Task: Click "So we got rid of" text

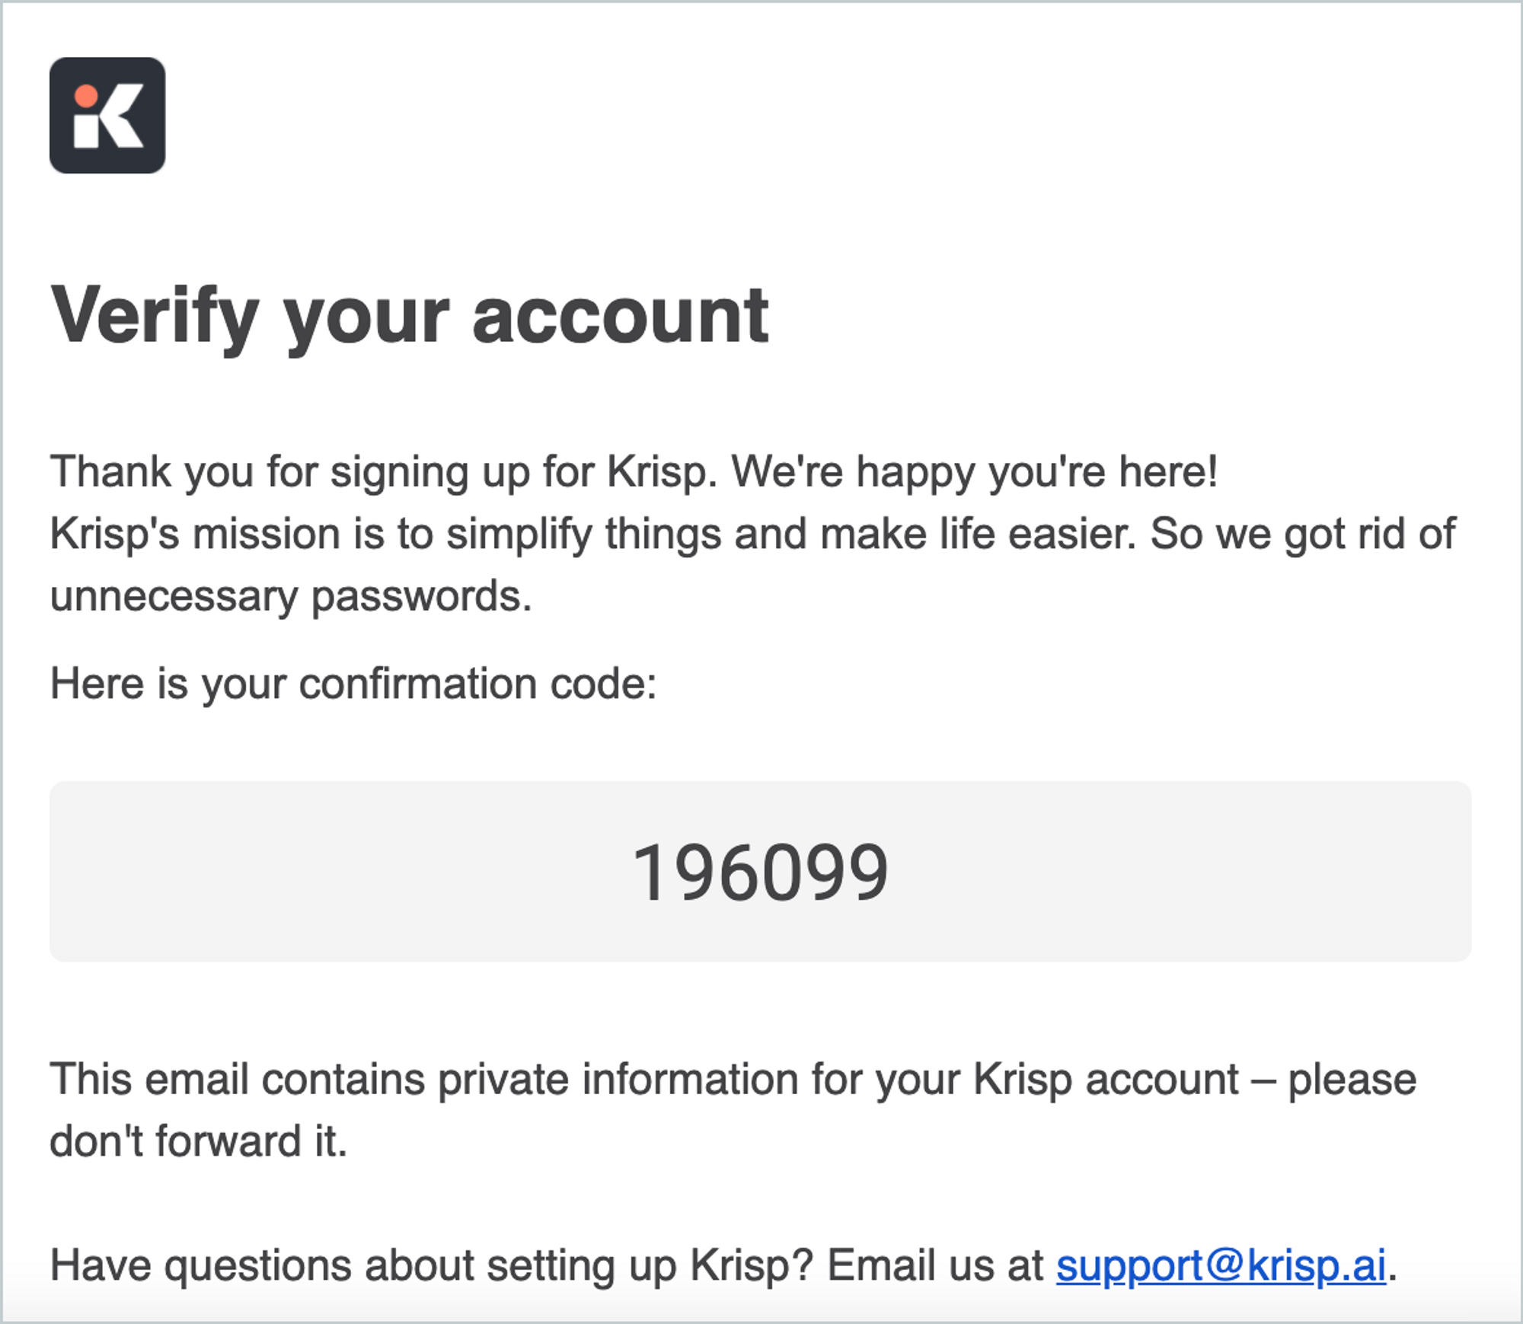Action: pos(1303,534)
